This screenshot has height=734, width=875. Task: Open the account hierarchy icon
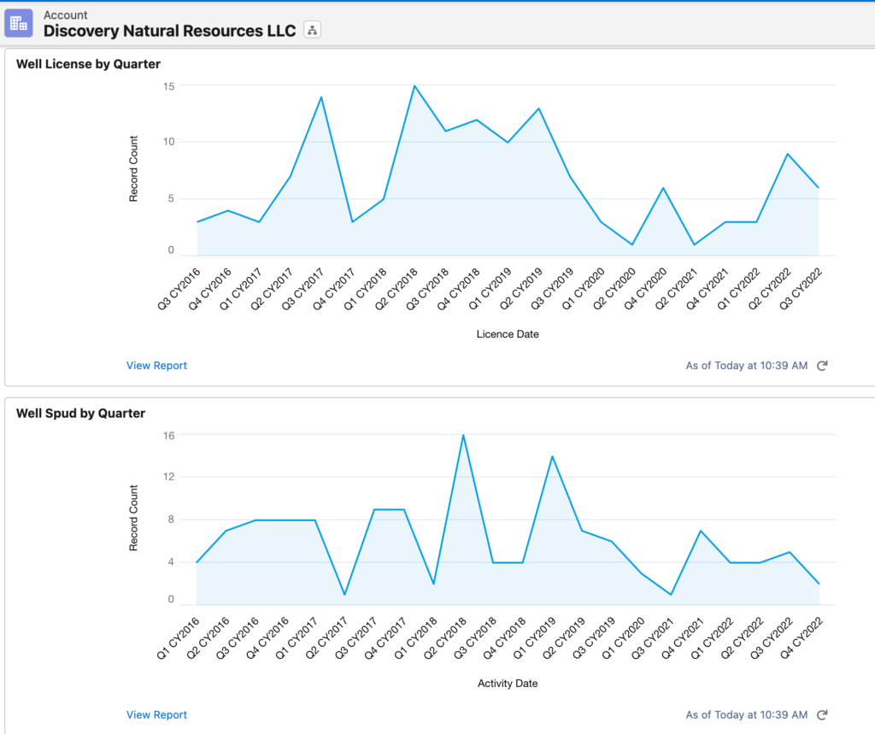click(x=312, y=30)
